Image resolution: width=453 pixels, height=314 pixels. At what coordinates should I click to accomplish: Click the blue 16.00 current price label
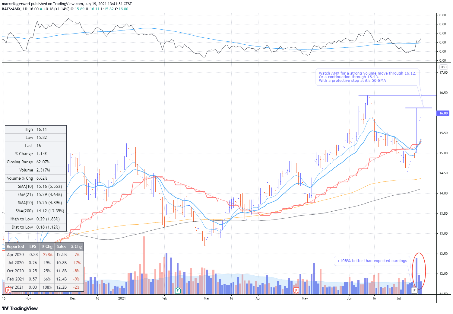point(443,113)
